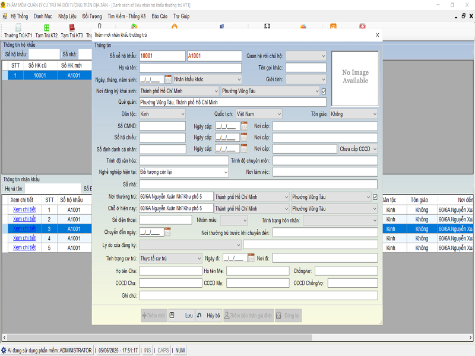Open the Nhập Liệu menu
Viewport: 475px width, 356px height.
click(67, 17)
